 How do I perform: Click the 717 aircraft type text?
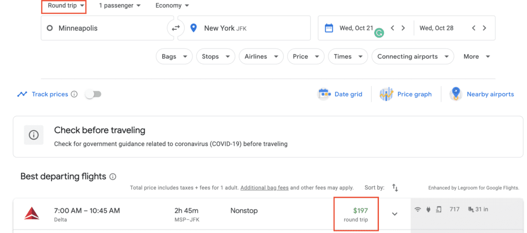pos(455,209)
